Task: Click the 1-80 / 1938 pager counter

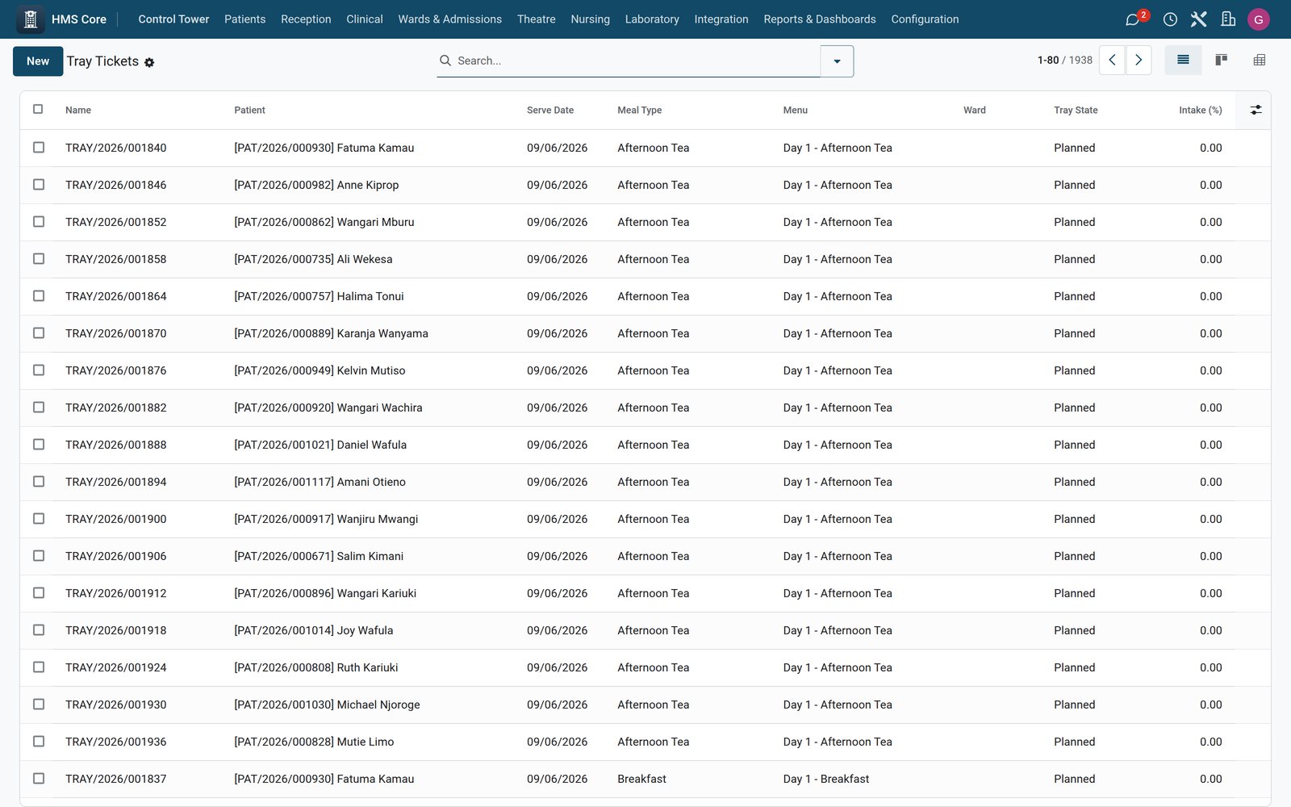Action: point(1064,61)
